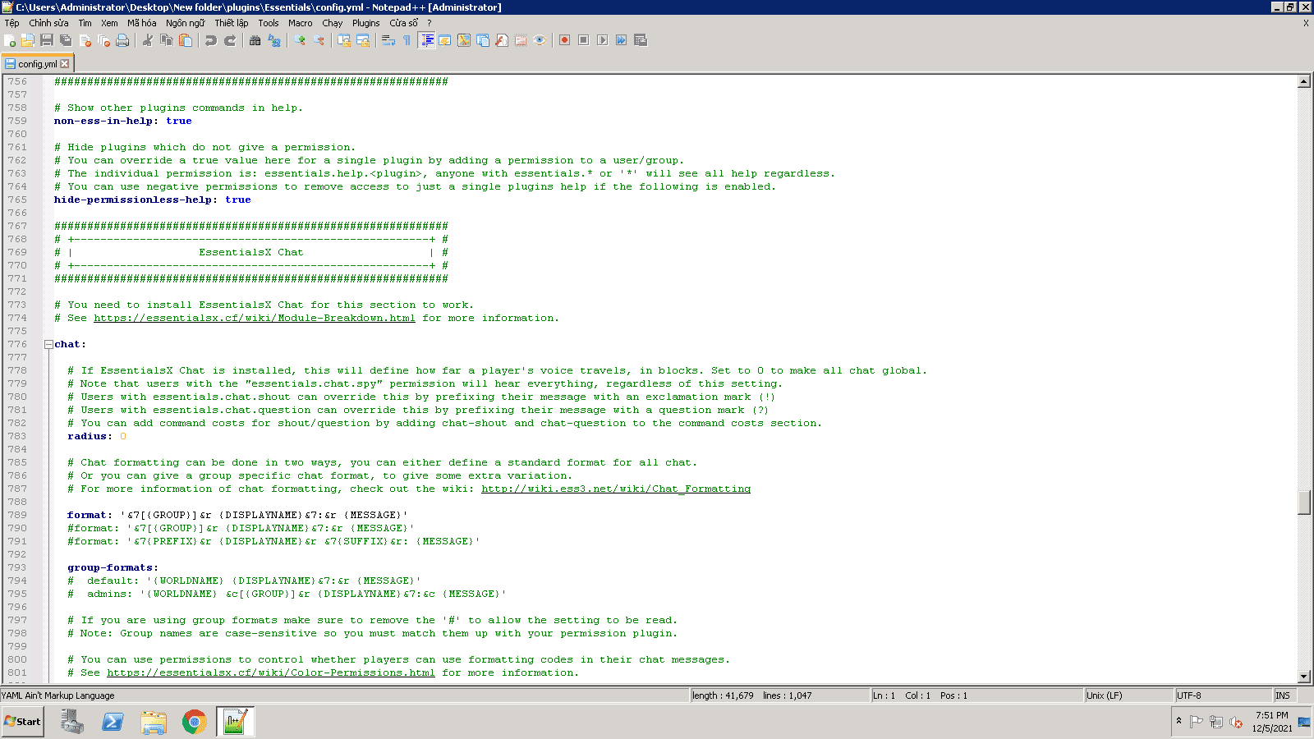Open the Mã hóa menu

click(141, 23)
